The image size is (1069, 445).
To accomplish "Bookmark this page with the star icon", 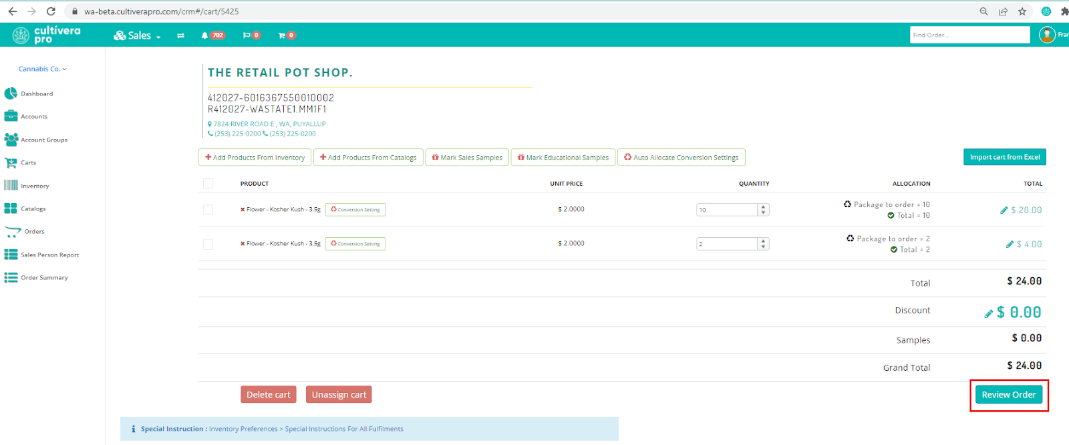I will pyautogui.click(x=1022, y=11).
